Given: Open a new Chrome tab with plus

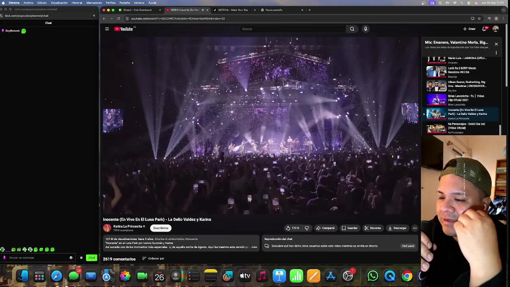Looking at the screenshot, I should 309,10.
